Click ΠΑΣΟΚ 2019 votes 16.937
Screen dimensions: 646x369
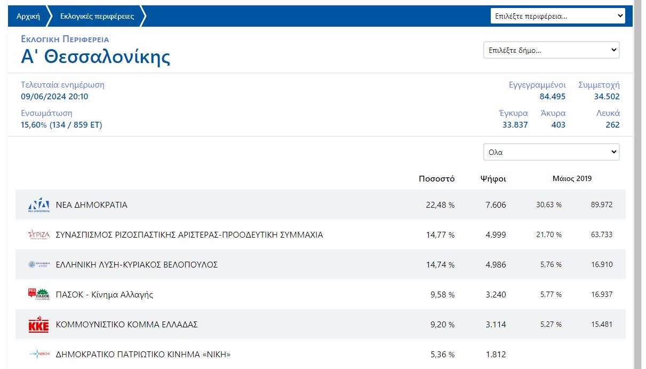click(x=602, y=294)
